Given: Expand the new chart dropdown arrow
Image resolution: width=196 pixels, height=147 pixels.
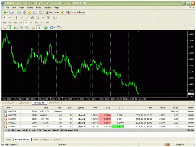Looking at the screenshot, I should point(7,12).
